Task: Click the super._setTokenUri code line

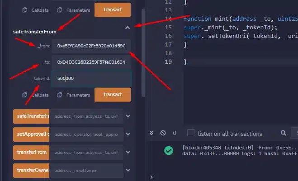Action: [x=241, y=36]
